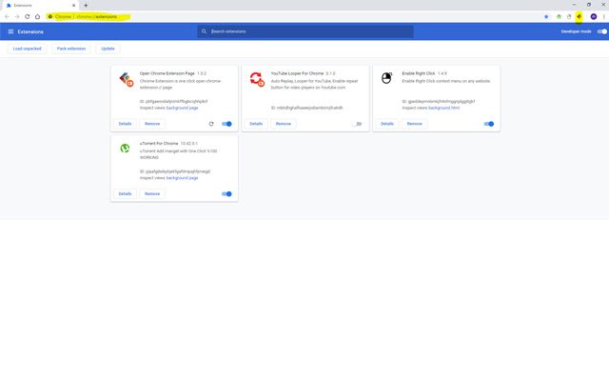Viewport: 609px width, 381px height.
Task: Open Details for Open Chrome Extension Page
Action: point(125,124)
